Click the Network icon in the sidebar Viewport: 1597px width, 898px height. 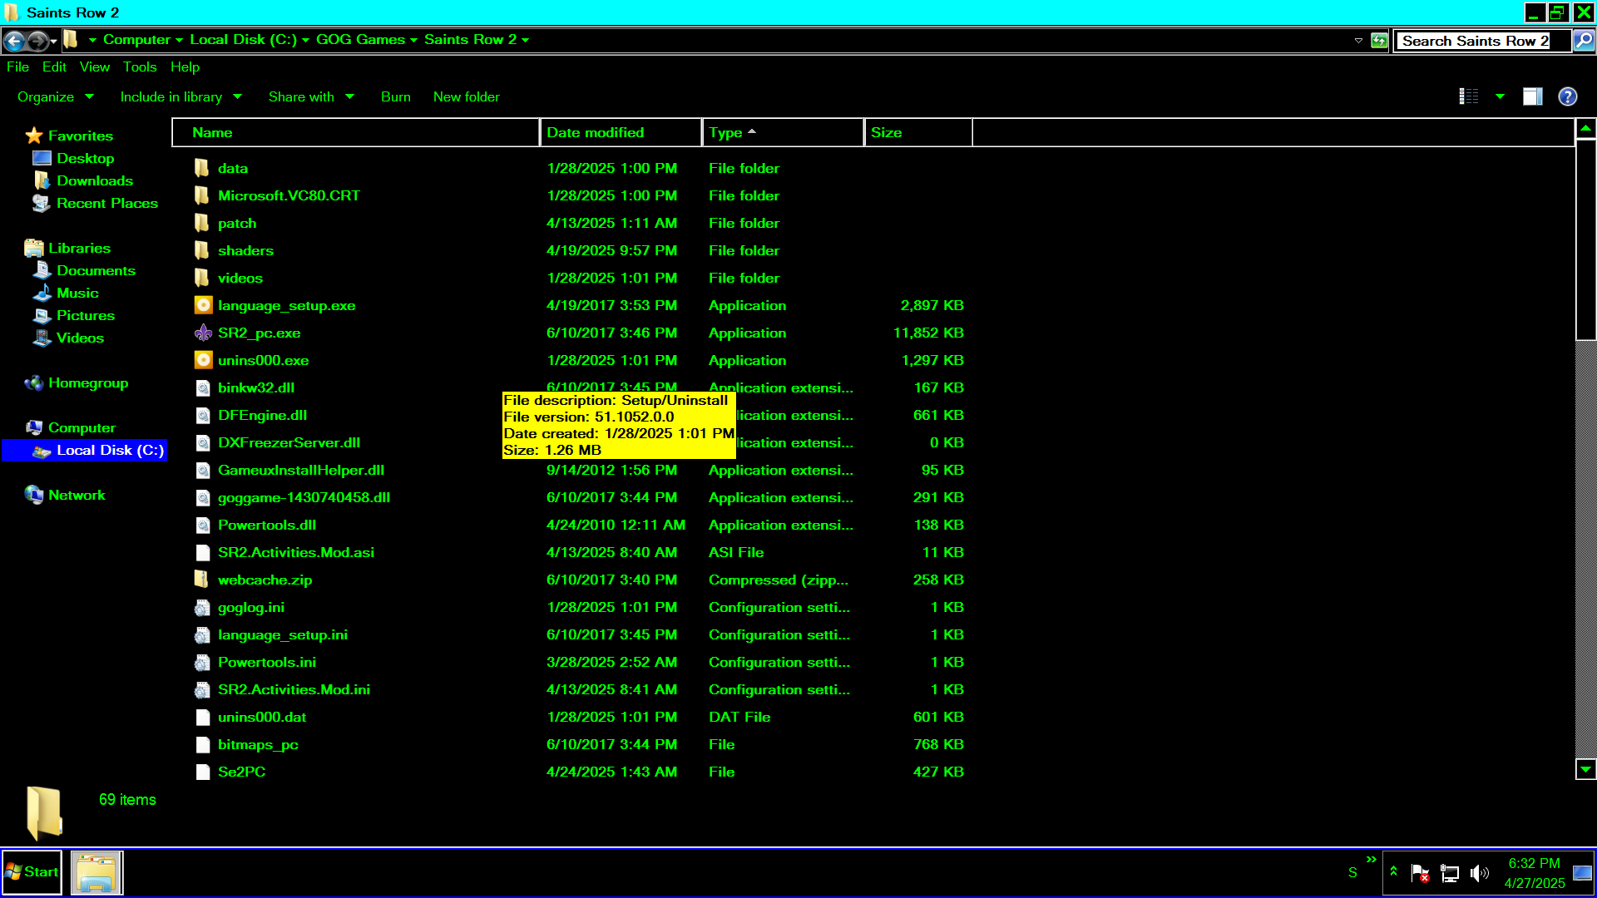pos(34,495)
